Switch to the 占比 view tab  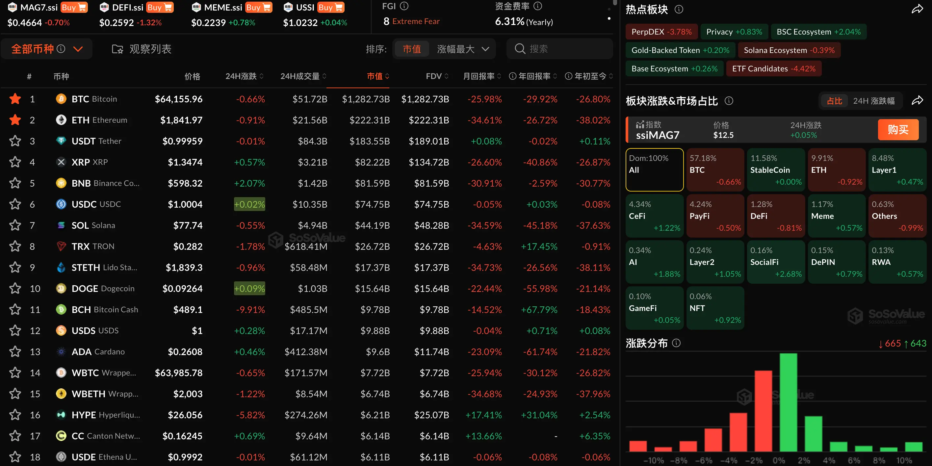coord(834,101)
